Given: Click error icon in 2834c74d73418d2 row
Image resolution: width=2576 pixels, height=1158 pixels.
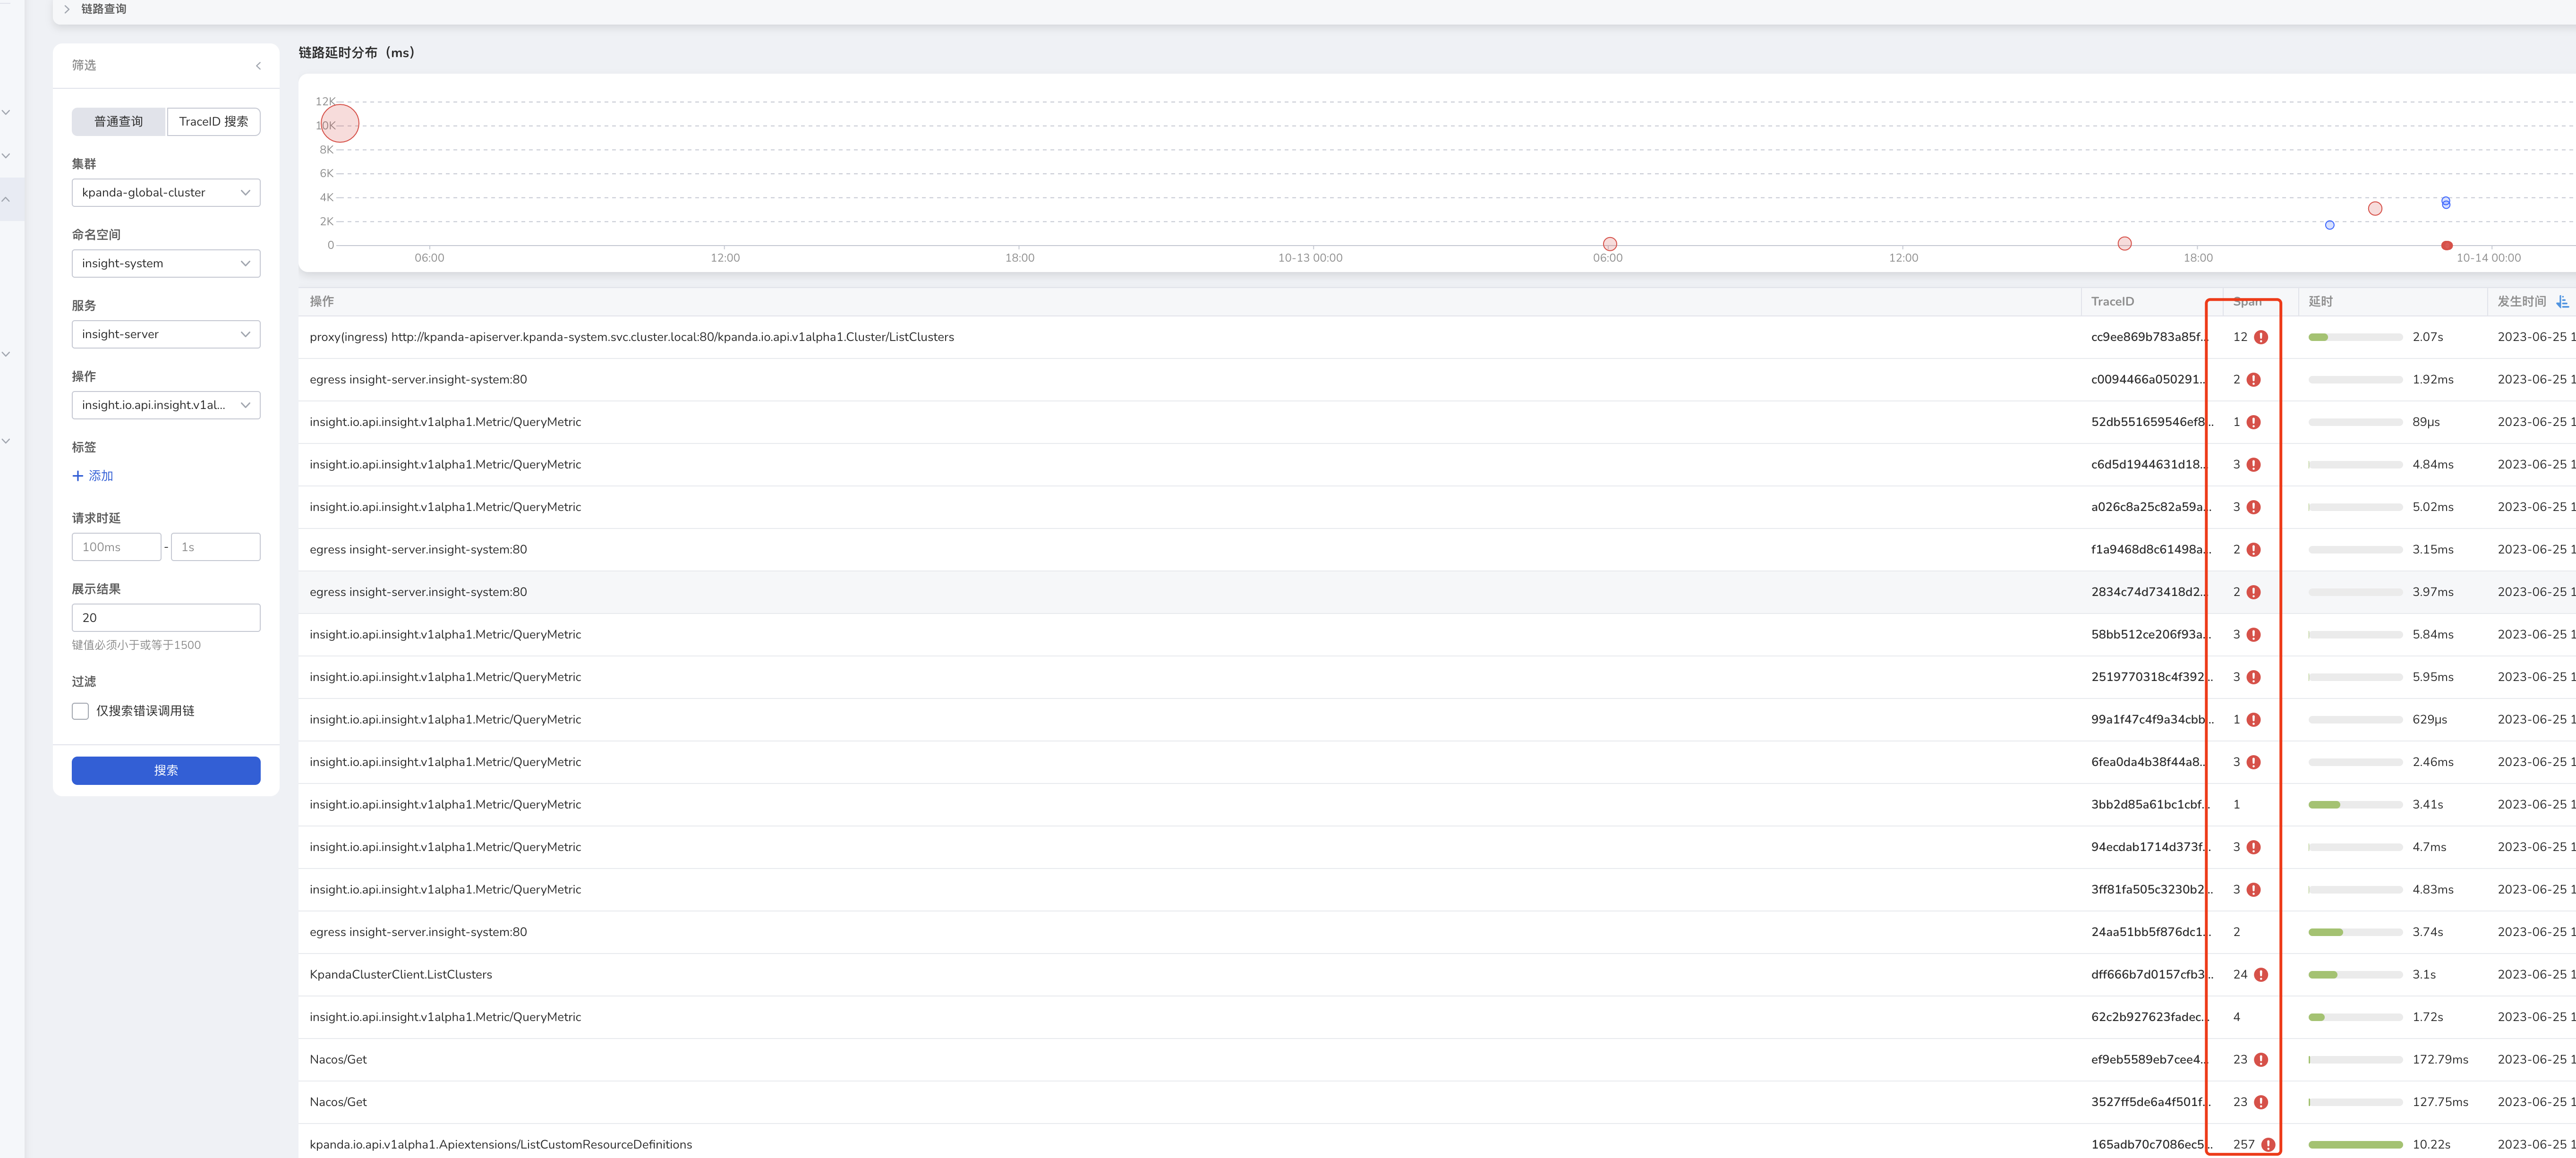Looking at the screenshot, I should [x=2254, y=592].
